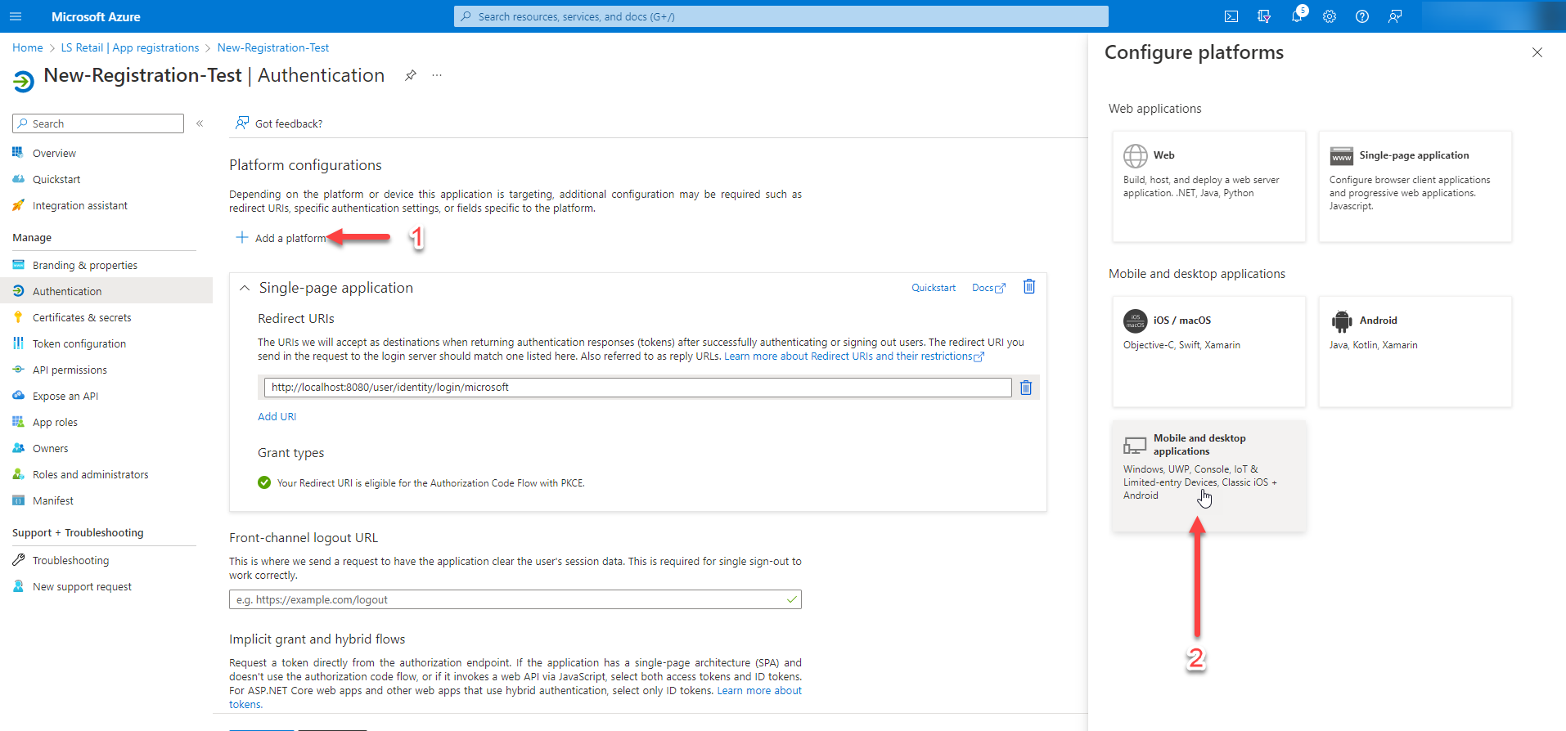The image size is (1566, 731).
Task: Collapse the Single-page application section
Action: coord(245,288)
